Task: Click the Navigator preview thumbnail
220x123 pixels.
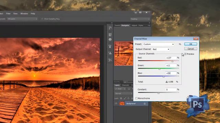Action: click(x=124, y=53)
